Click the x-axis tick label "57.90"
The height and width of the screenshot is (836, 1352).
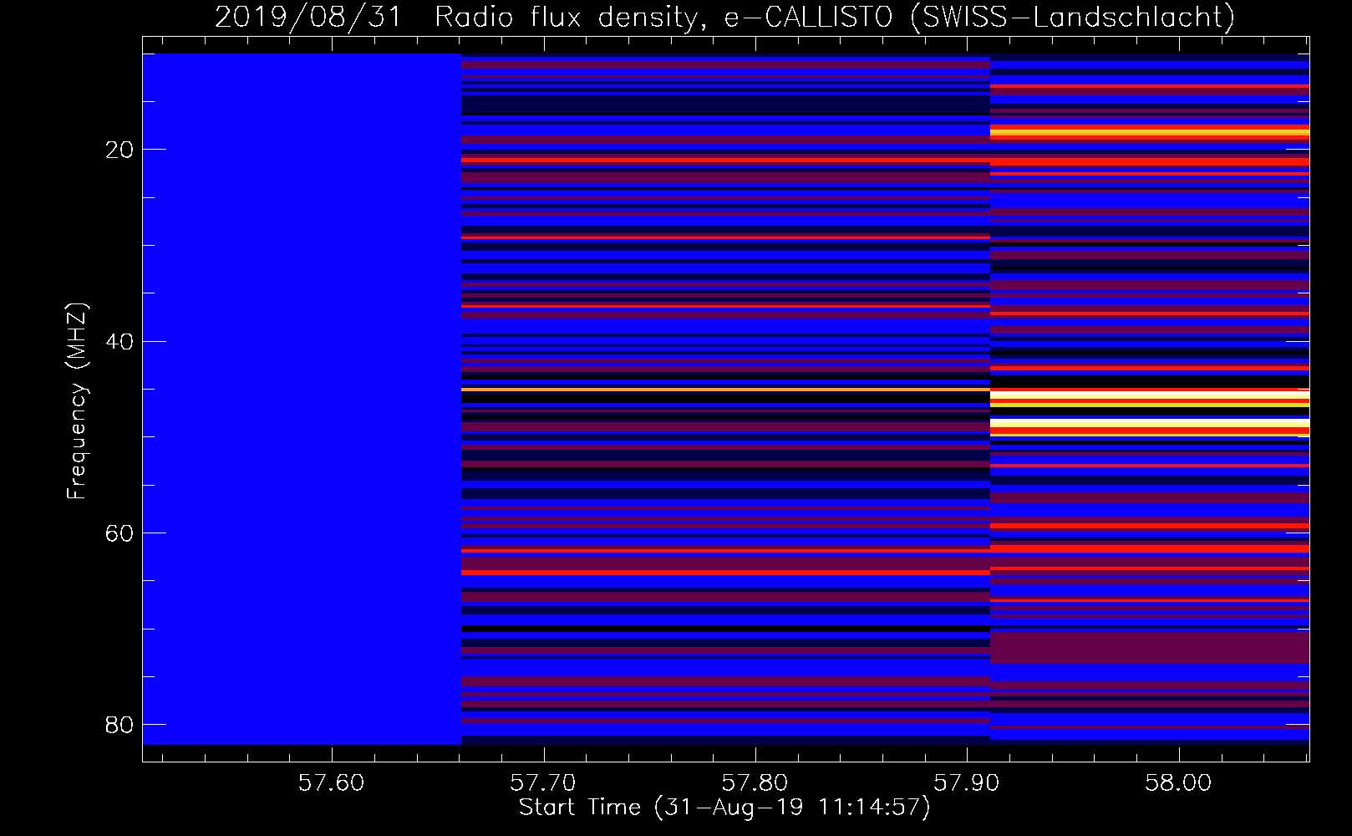967,782
